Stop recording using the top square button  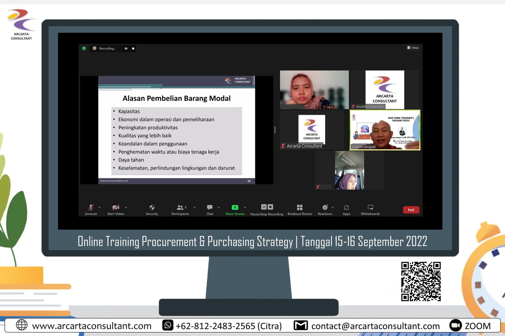tap(133, 48)
